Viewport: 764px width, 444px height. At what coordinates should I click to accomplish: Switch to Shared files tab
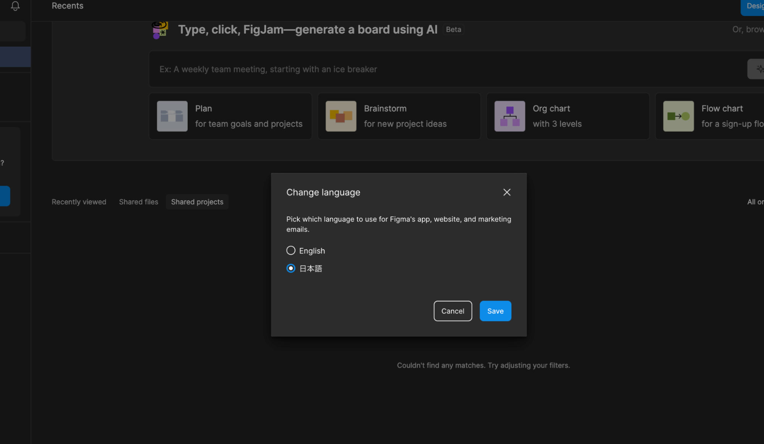pyautogui.click(x=138, y=202)
